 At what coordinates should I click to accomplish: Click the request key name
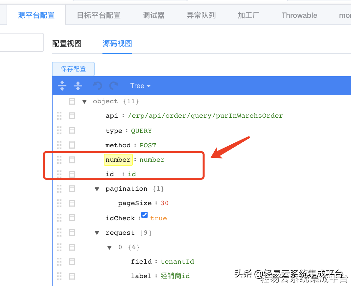pos(120,233)
